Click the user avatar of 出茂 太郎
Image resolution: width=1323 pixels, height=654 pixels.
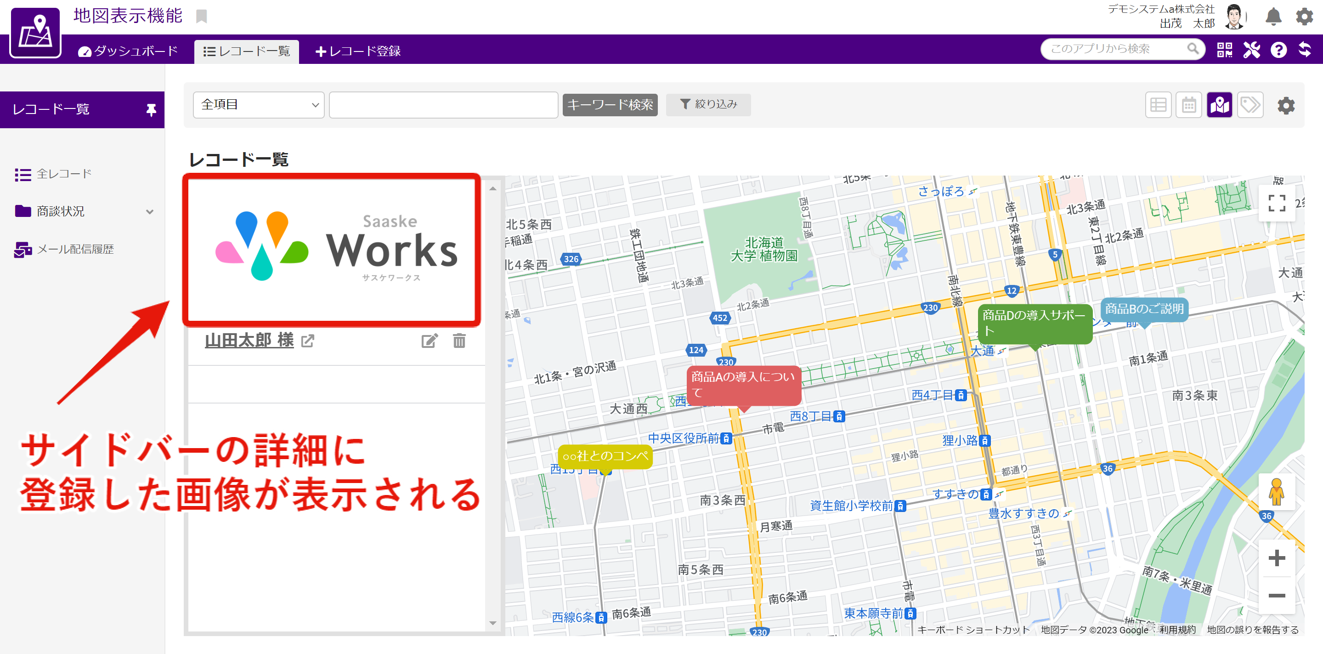pos(1234,17)
